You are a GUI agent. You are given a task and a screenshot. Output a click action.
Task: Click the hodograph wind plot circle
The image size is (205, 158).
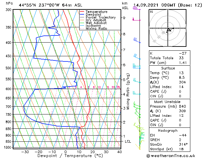(168, 28)
